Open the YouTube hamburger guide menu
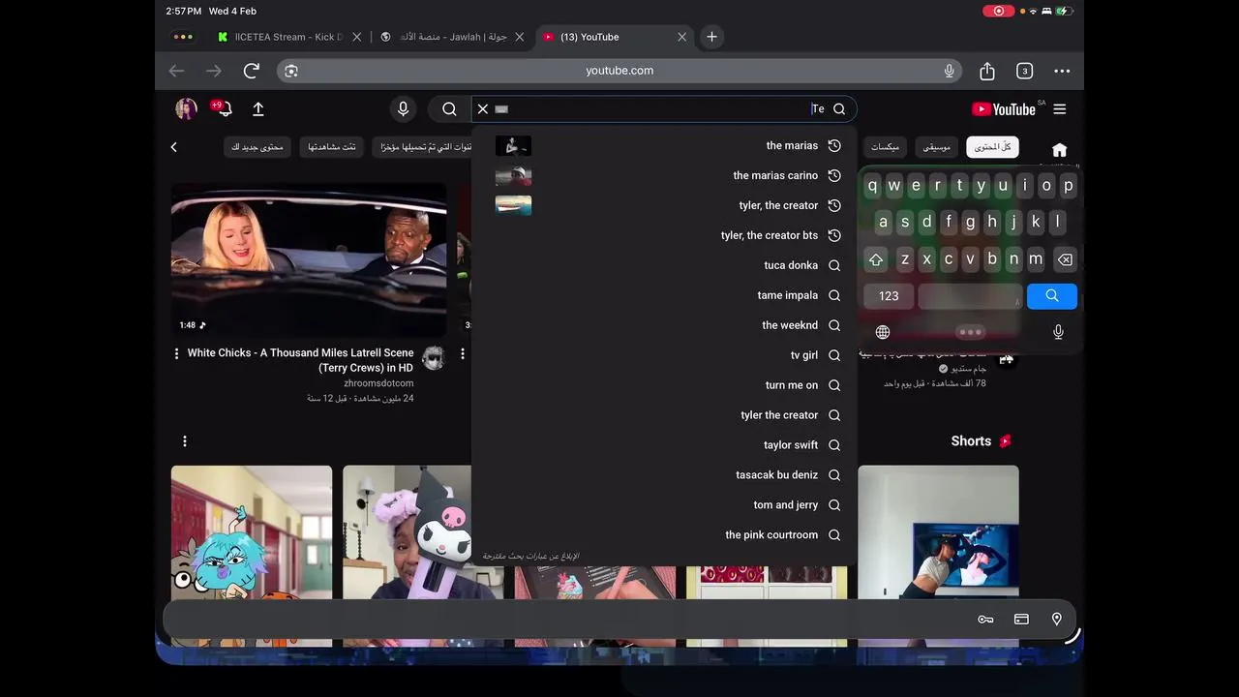This screenshot has width=1239, height=697. pyautogui.click(x=1060, y=109)
